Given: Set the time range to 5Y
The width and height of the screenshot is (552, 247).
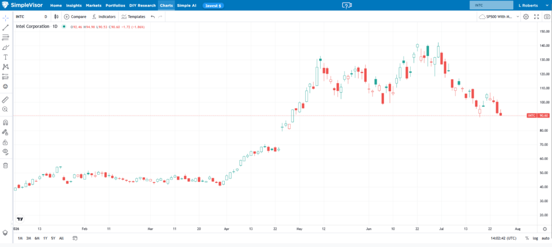Looking at the screenshot, I should tap(53, 238).
